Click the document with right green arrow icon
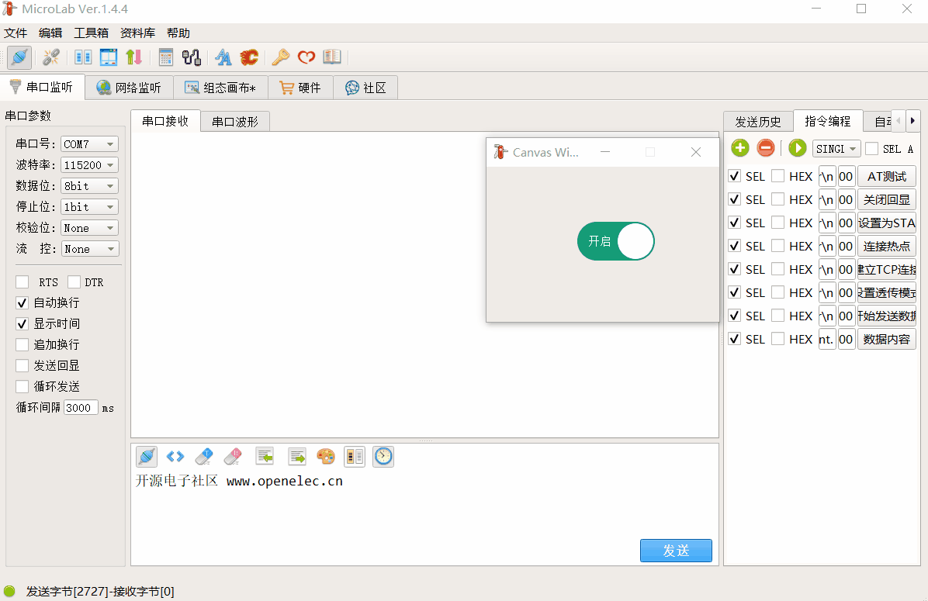 [x=297, y=457]
